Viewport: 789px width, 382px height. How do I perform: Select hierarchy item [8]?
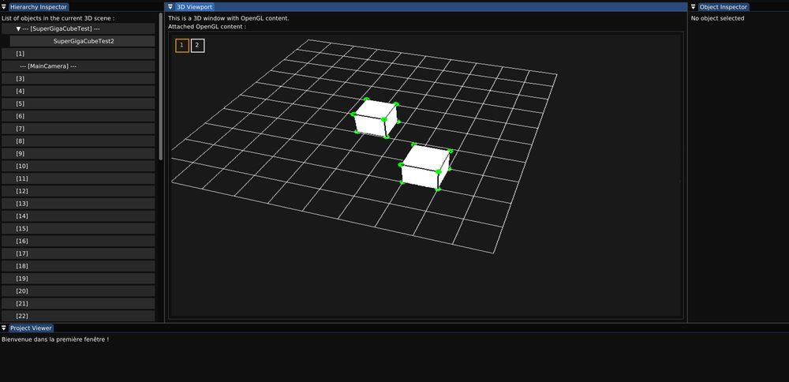coord(78,141)
